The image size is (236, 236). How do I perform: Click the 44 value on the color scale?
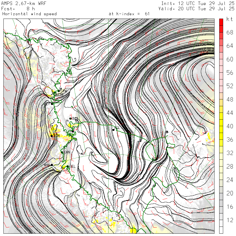point(230,113)
